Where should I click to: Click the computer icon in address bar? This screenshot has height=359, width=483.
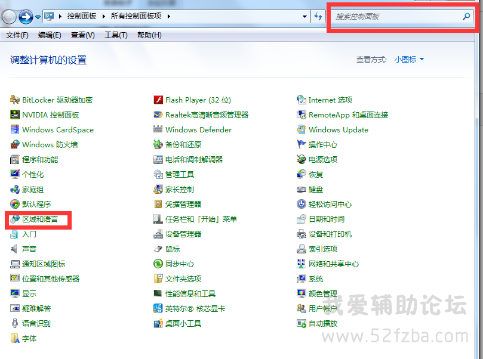[x=50, y=16]
